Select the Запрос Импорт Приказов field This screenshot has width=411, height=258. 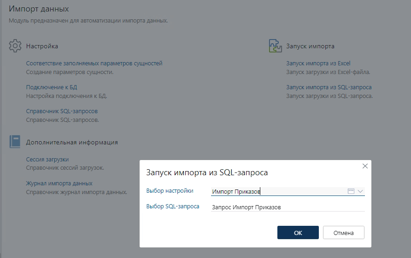[x=288, y=207]
